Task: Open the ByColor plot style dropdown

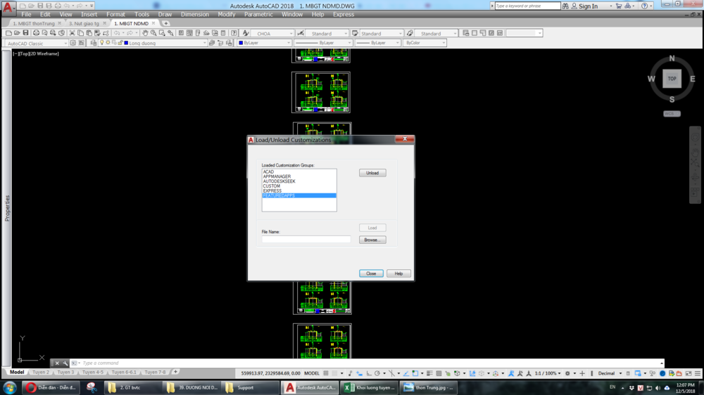Action: [425, 43]
